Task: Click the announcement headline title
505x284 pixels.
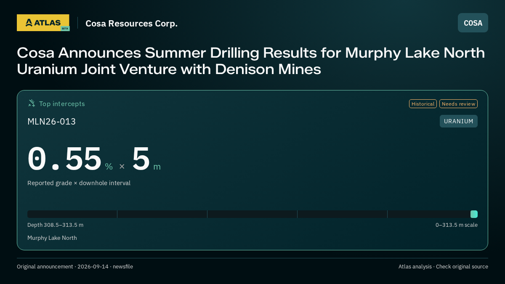Action: click(251, 61)
